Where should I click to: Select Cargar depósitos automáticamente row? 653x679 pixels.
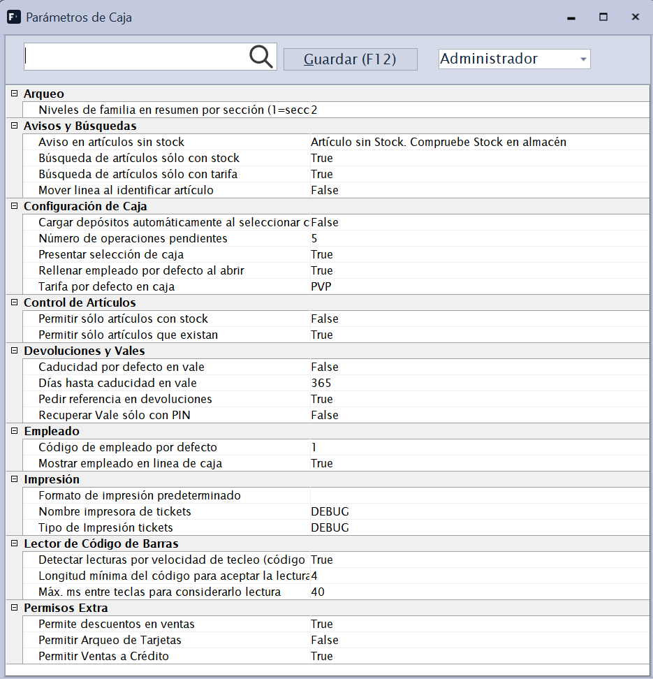tap(336, 222)
